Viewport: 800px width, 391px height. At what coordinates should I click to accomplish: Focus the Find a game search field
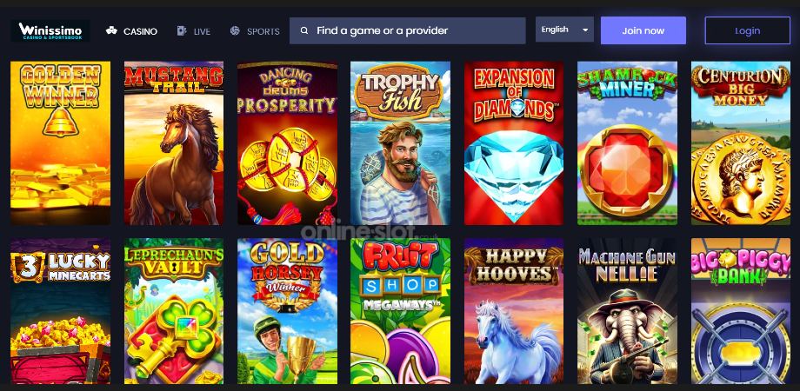tap(407, 30)
